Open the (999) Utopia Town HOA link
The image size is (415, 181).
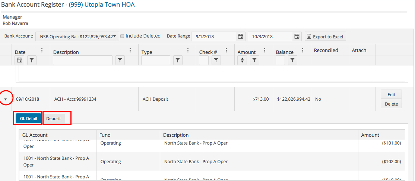(x=102, y=4)
